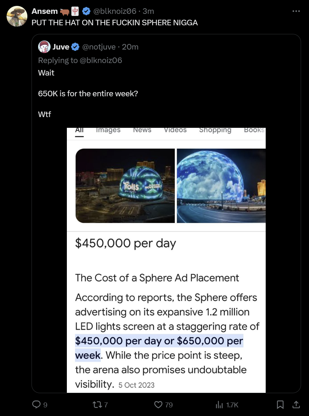Select the Images tab in search screenshot
This screenshot has width=309, height=416.
pos(108,130)
